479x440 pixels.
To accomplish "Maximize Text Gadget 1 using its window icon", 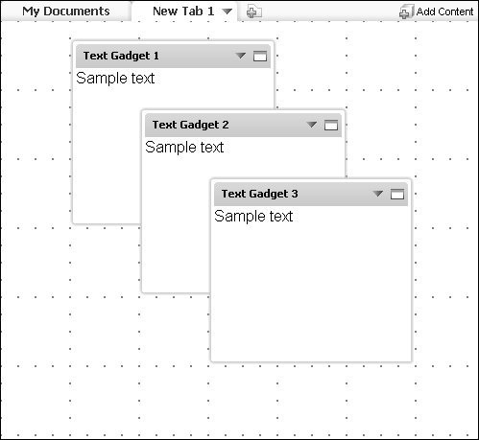I will pyautogui.click(x=260, y=56).
